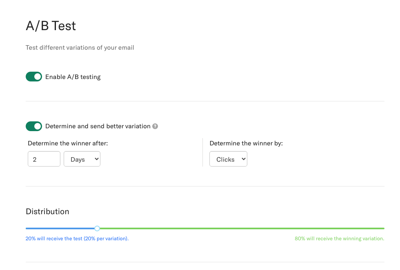This screenshot has width=400, height=270.
Task: Click the help question mark icon
Action: click(155, 126)
